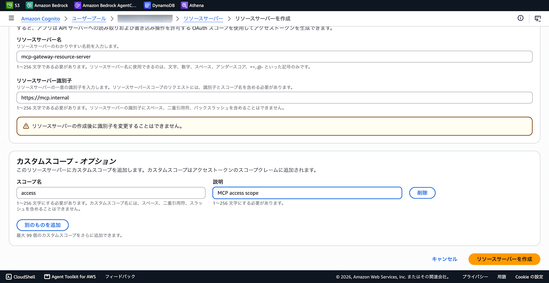The width and height of the screenshot is (549, 283).
Task: Open the Amazon Bedrock AgentCore shortcut icon
Action: 77,5
